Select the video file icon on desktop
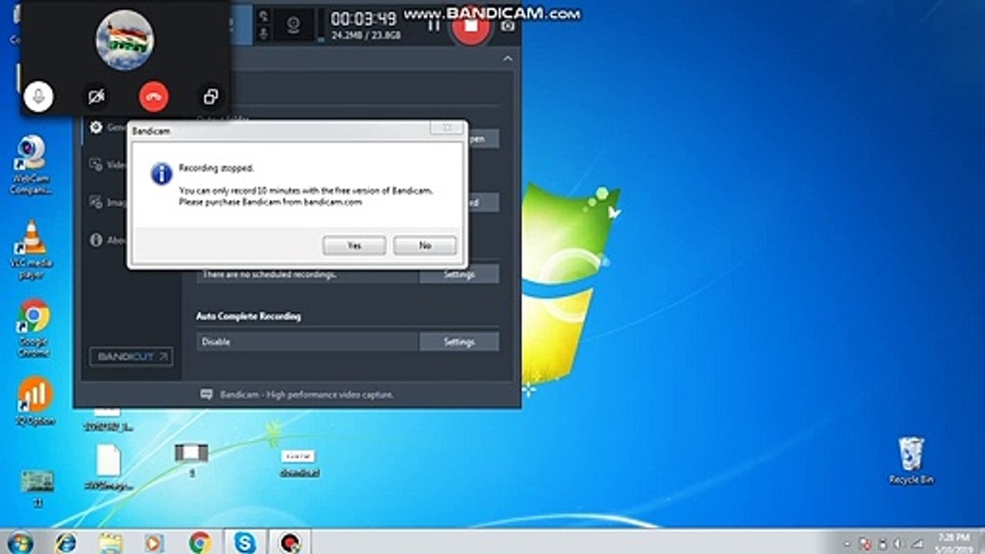985x554 pixels. point(192,459)
